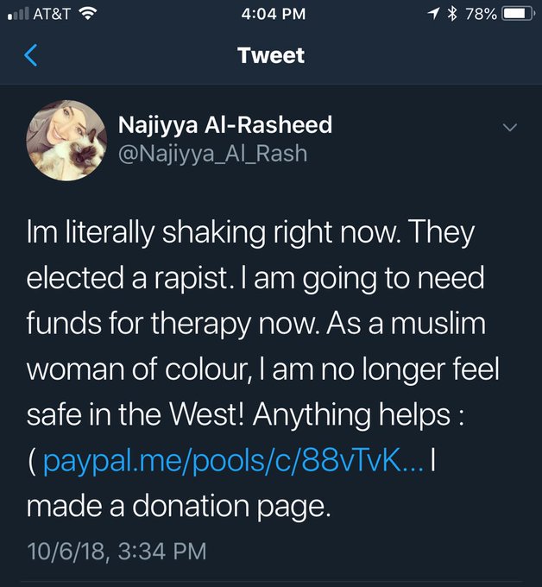Expand the tweet options chevron menu

click(509, 127)
